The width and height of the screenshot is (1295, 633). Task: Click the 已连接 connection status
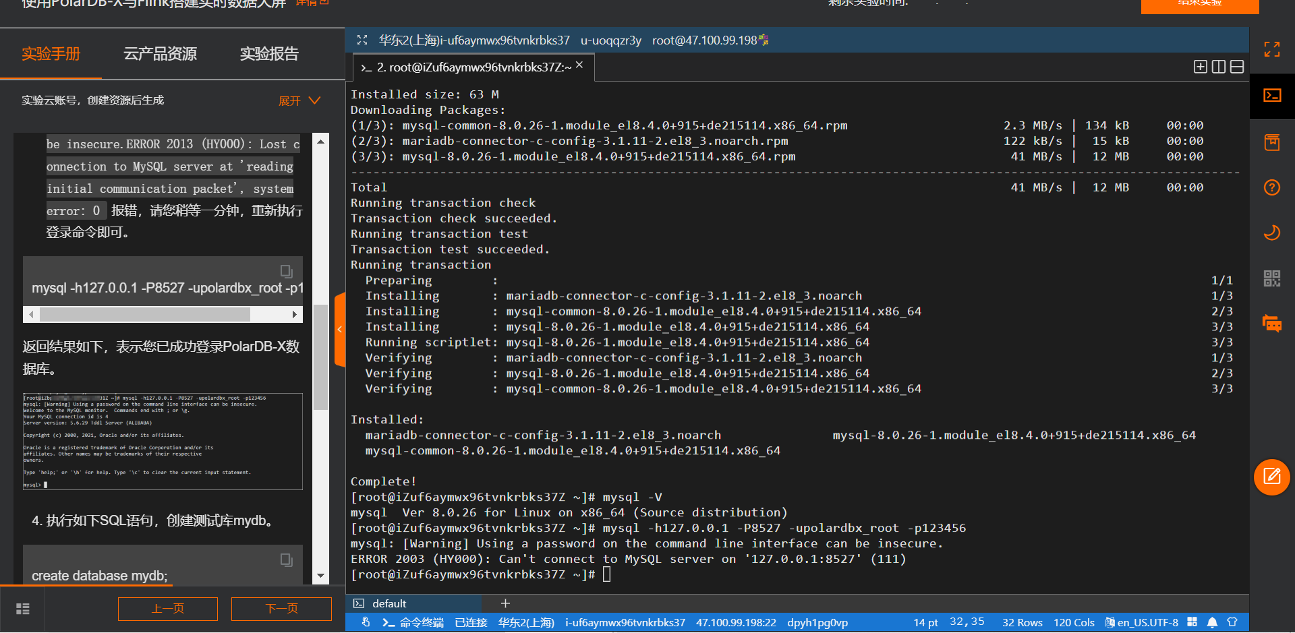(471, 622)
